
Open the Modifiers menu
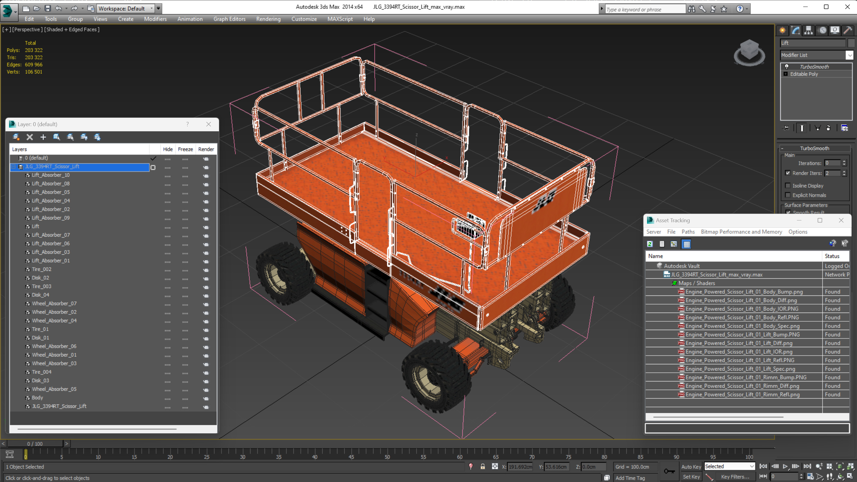[x=155, y=19]
